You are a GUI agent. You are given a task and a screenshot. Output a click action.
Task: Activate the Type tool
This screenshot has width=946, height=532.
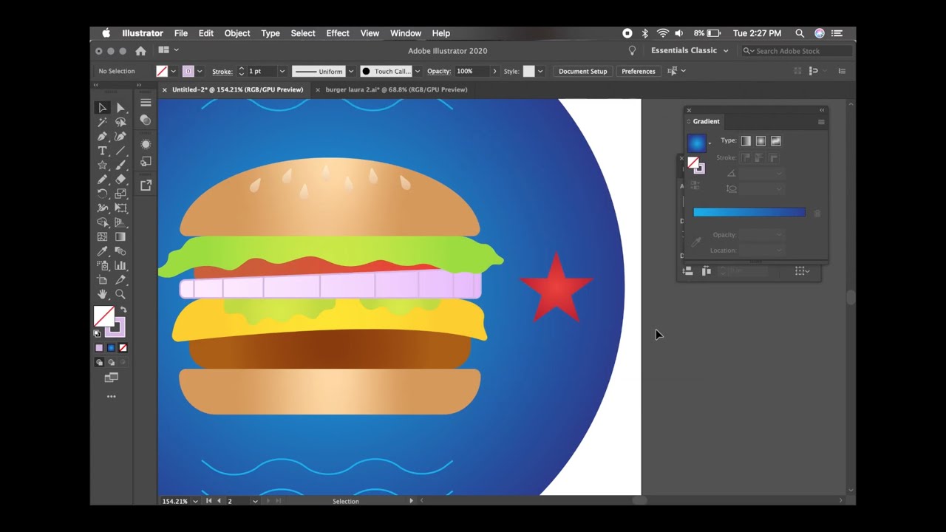[x=102, y=151]
